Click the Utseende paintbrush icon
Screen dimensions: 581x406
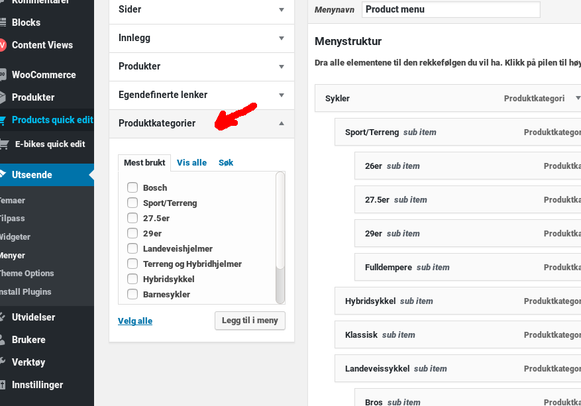[x=3, y=174]
